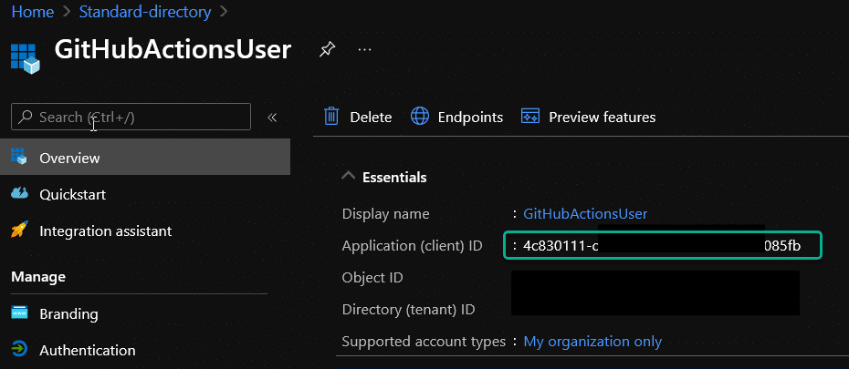Open the Overview menu item

145,158
